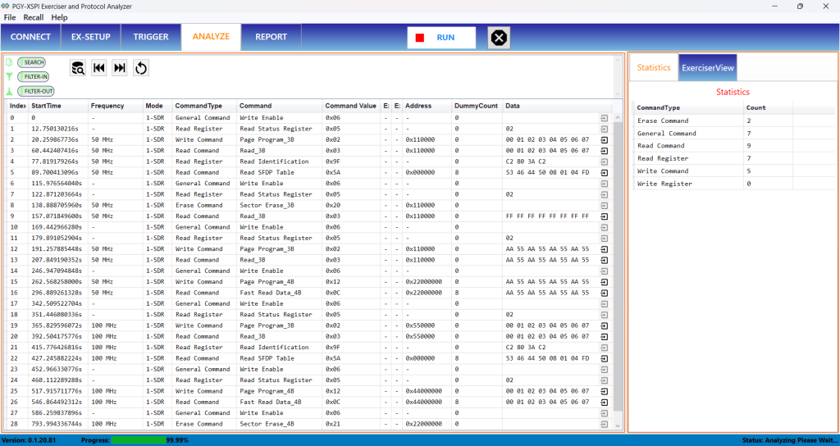Click the SEARCH pill button
The width and height of the screenshot is (840, 446).
click(x=32, y=62)
